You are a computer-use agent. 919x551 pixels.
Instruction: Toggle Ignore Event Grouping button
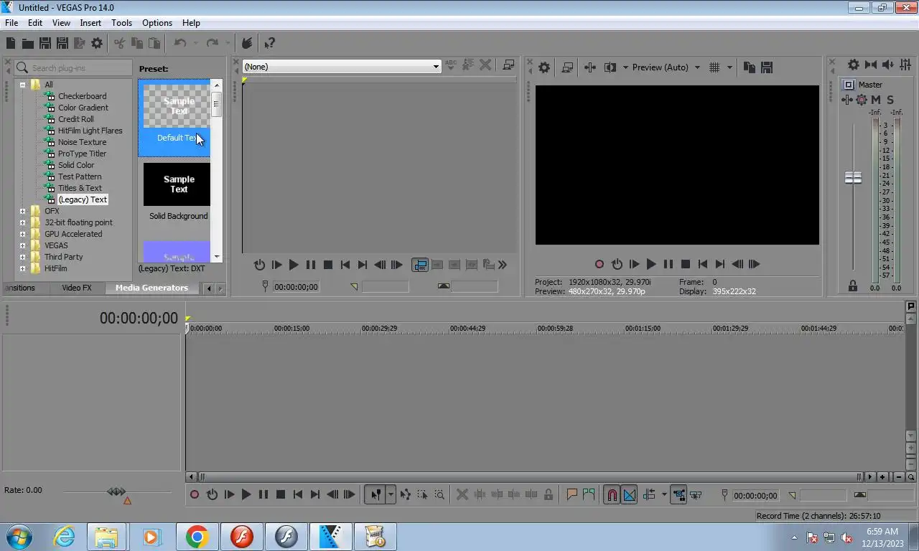coord(695,495)
